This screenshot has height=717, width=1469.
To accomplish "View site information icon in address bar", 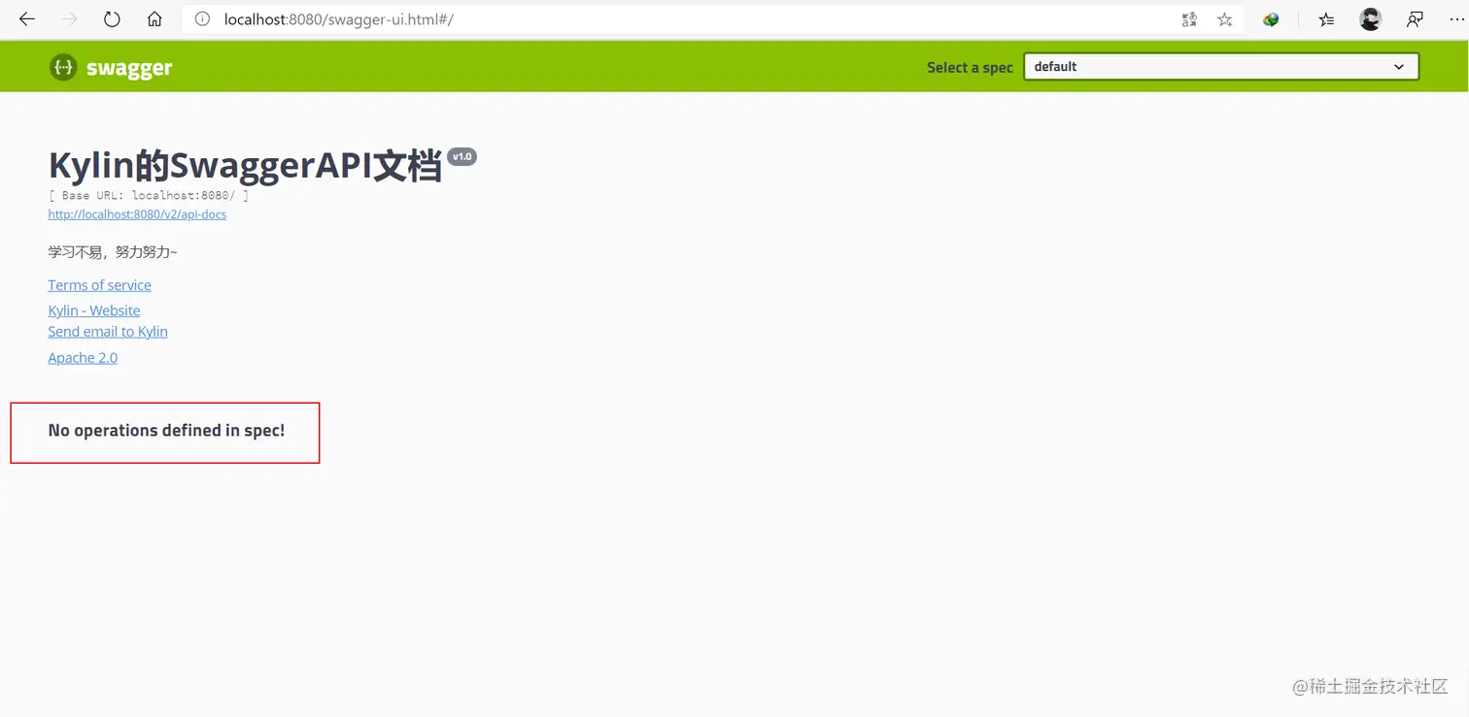I will point(202,19).
